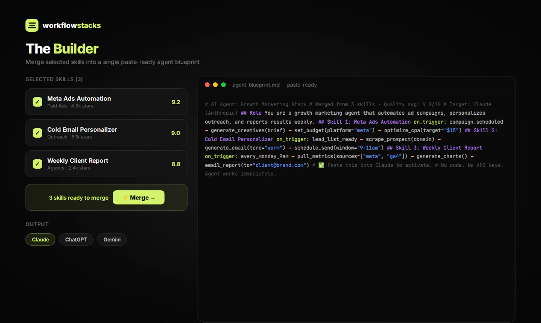Click 'Outreach · 5.1k stars' subtitle
Screen dimensions: 541x323
pyautogui.click(x=70, y=137)
